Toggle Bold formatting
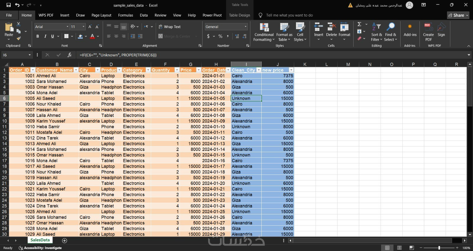The width and height of the screenshot is (473, 251). coord(38,36)
